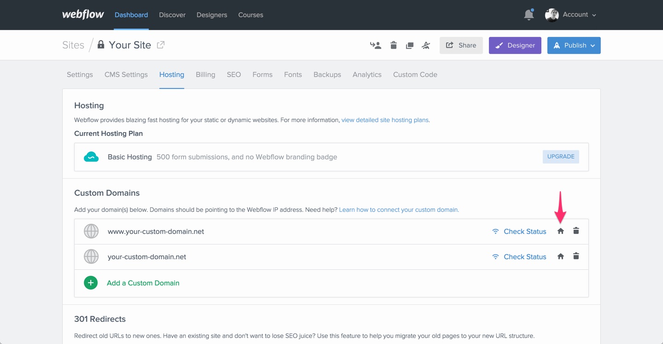Click the unpublish site icon
The image size is (663, 344).
pyautogui.click(x=426, y=45)
